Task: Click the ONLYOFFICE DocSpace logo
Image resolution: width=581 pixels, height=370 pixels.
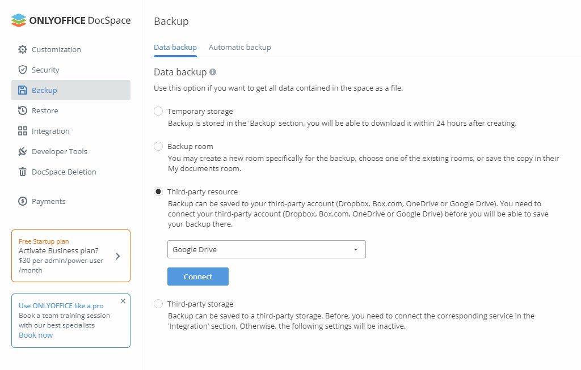Action: pyautogui.click(x=71, y=19)
